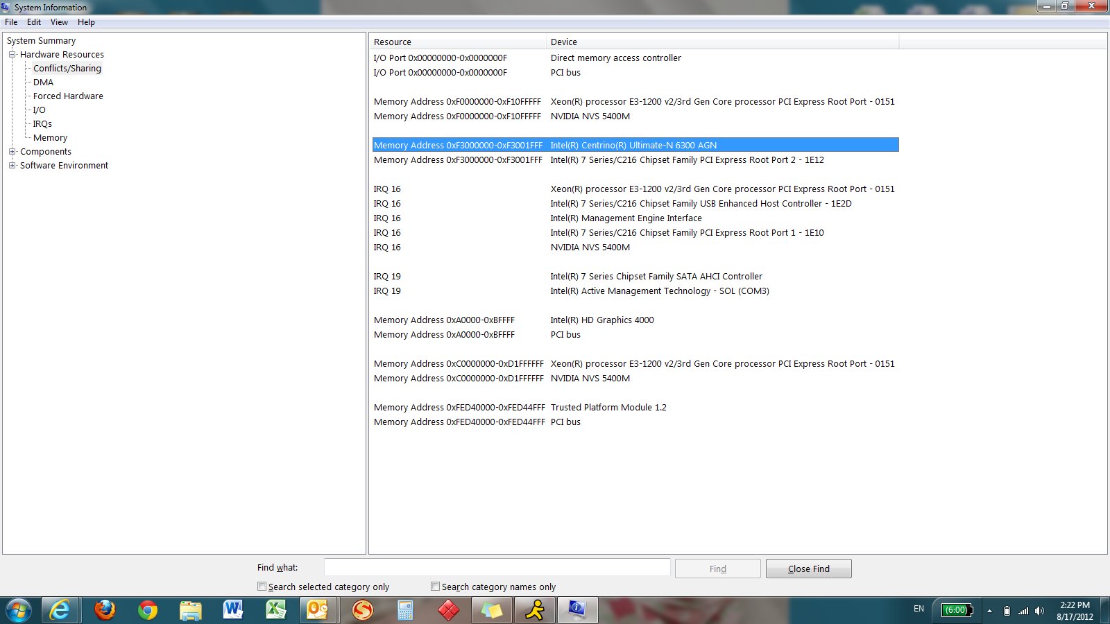Click the Find what input field
Viewport: 1110px width, 624px height.
pyautogui.click(x=497, y=568)
